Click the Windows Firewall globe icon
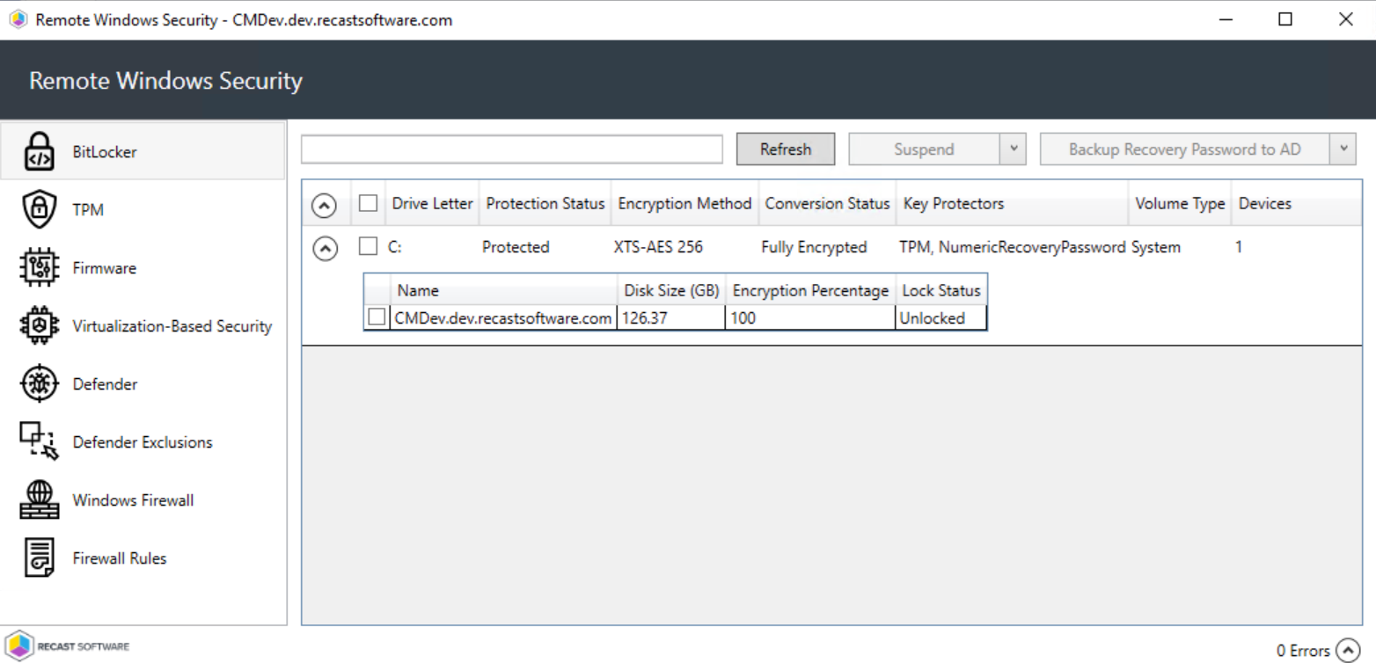This screenshot has width=1376, height=663. click(x=39, y=499)
